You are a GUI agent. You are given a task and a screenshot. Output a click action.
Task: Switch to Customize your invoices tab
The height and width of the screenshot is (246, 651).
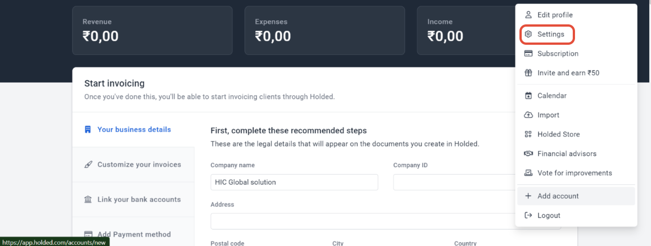tap(139, 164)
